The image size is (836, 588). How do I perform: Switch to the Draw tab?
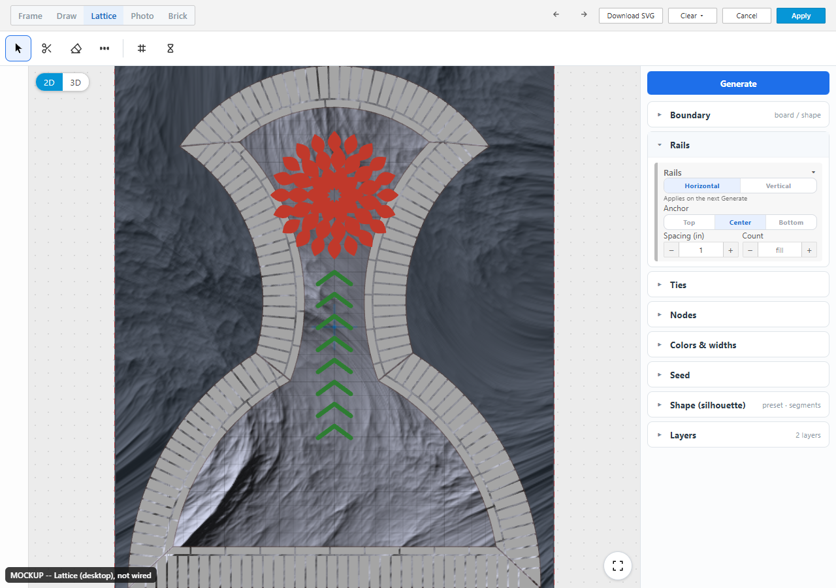tap(67, 16)
